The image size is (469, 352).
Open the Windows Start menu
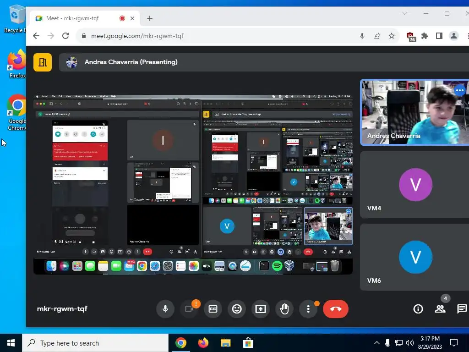(11, 343)
